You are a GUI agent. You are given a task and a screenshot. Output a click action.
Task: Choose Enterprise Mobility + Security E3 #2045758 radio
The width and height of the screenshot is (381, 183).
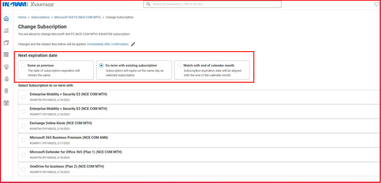click(23, 97)
